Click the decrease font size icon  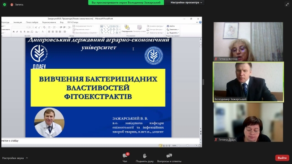click(39, 27)
